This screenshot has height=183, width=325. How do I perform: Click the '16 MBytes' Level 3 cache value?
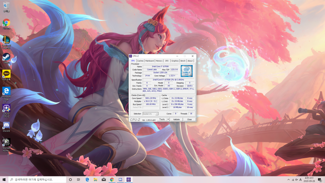[x=177, y=107]
